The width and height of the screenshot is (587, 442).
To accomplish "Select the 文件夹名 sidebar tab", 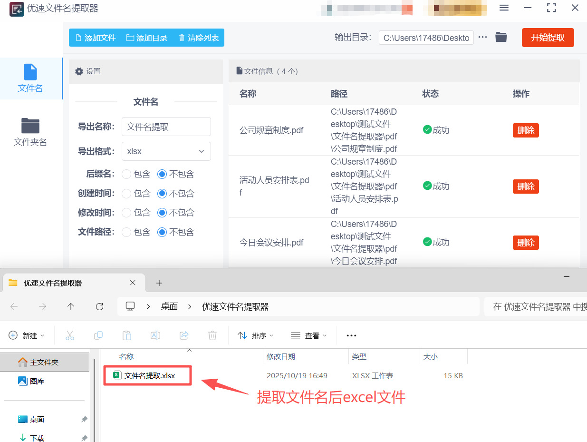I will pyautogui.click(x=30, y=132).
